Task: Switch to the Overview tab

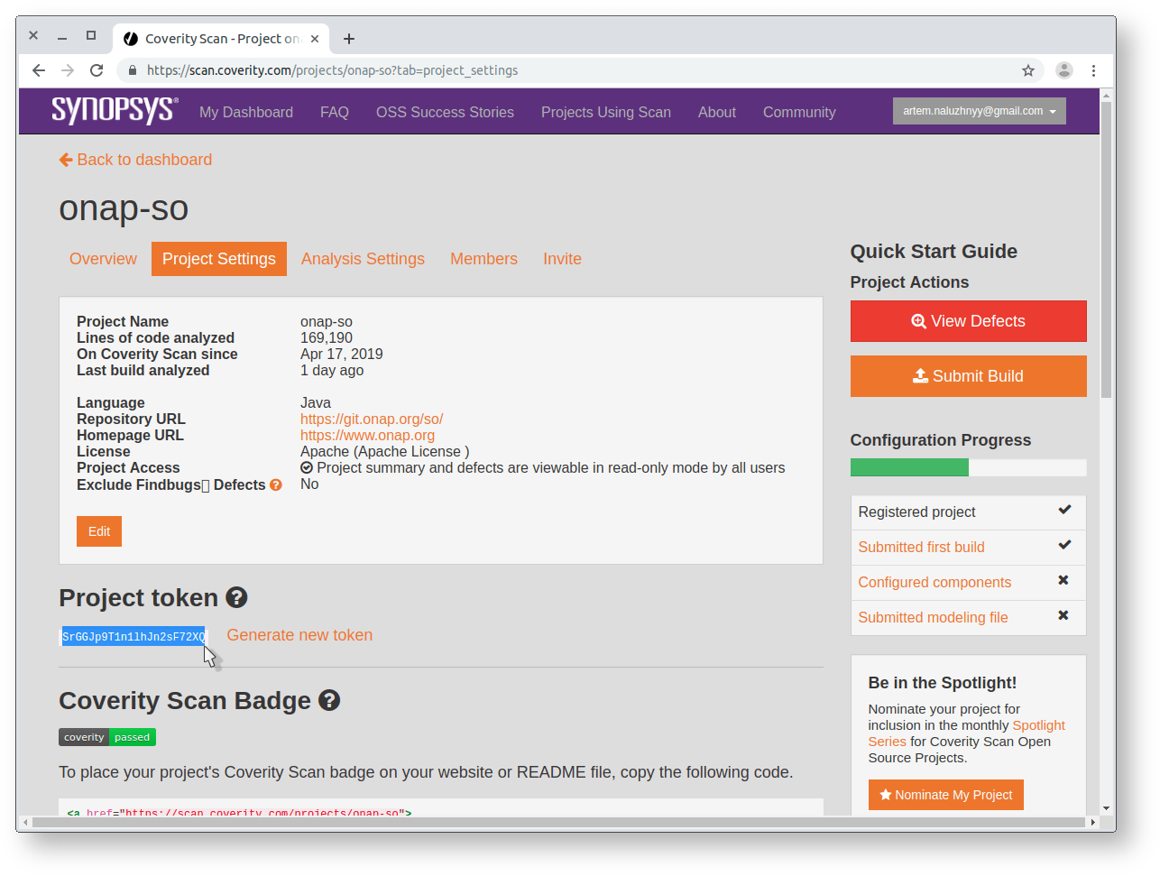Action: click(103, 259)
